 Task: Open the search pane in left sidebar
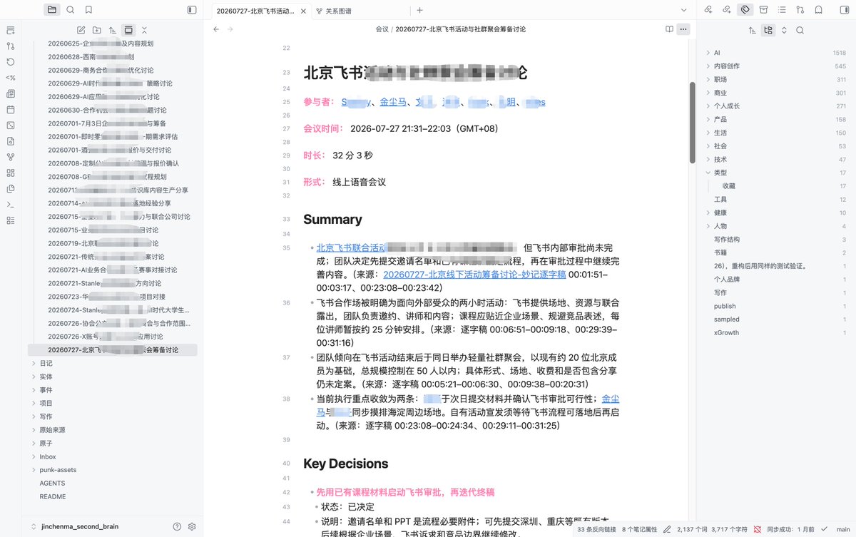pos(70,10)
